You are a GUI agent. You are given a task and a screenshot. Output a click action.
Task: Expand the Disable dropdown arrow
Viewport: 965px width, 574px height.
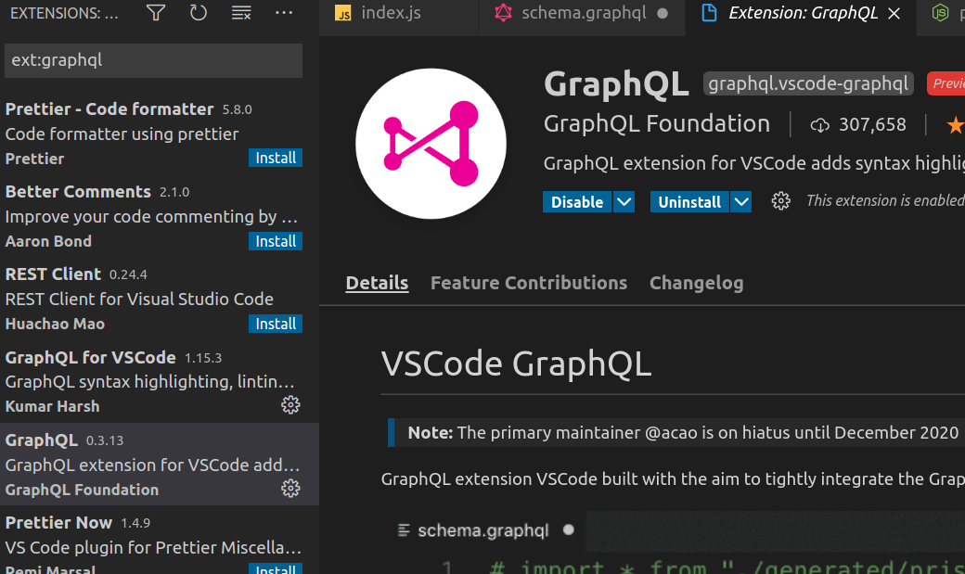pyautogui.click(x=624, y=202)
